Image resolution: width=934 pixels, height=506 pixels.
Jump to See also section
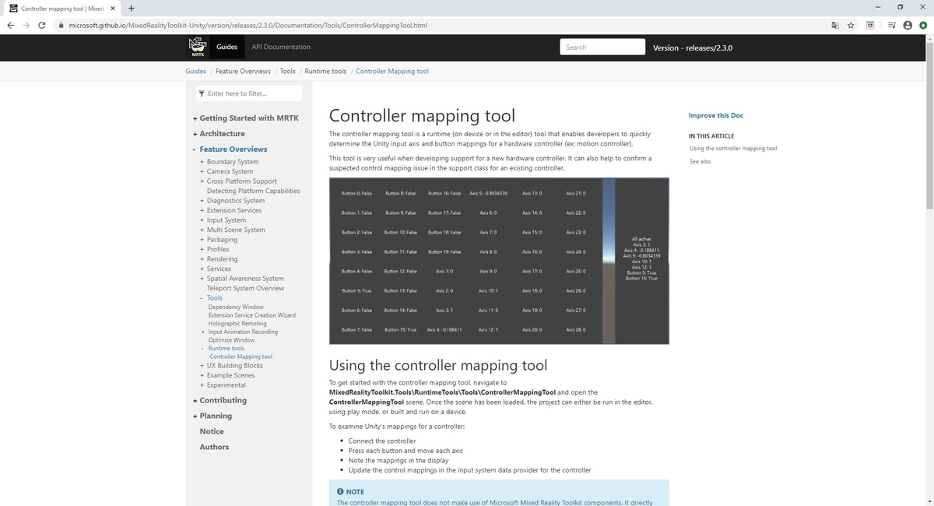[700, 161]
